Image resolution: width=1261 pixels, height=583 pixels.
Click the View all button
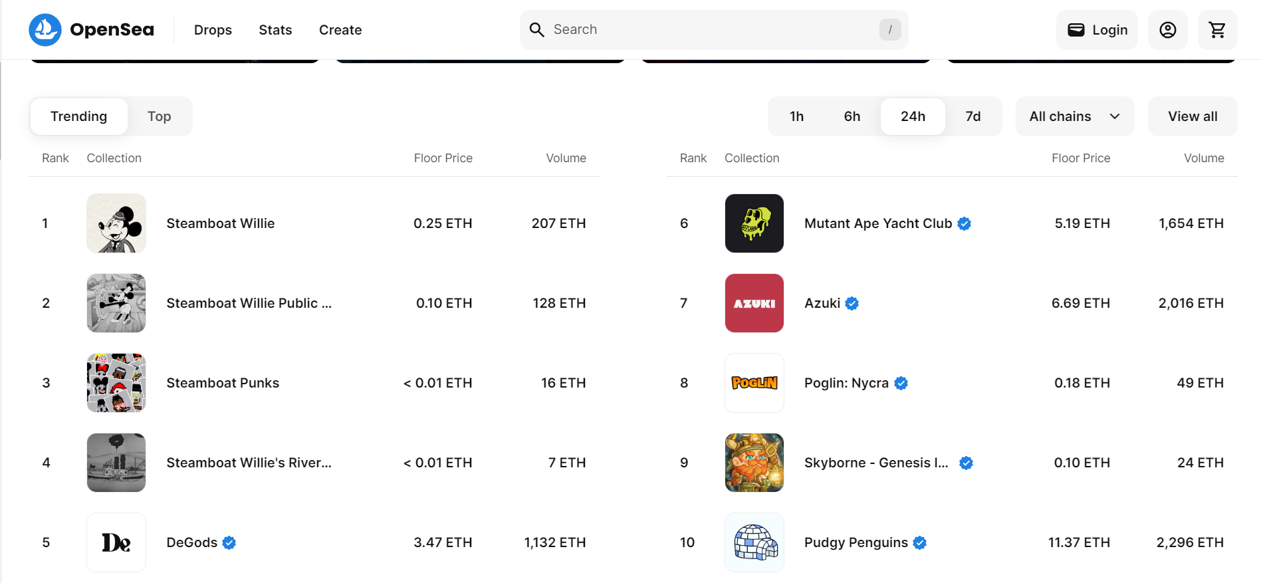tap(1192, 116)
